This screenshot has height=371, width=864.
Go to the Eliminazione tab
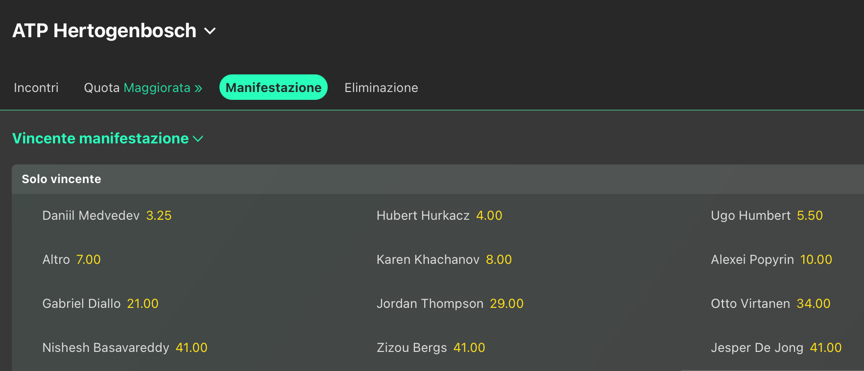pos(381,88)
